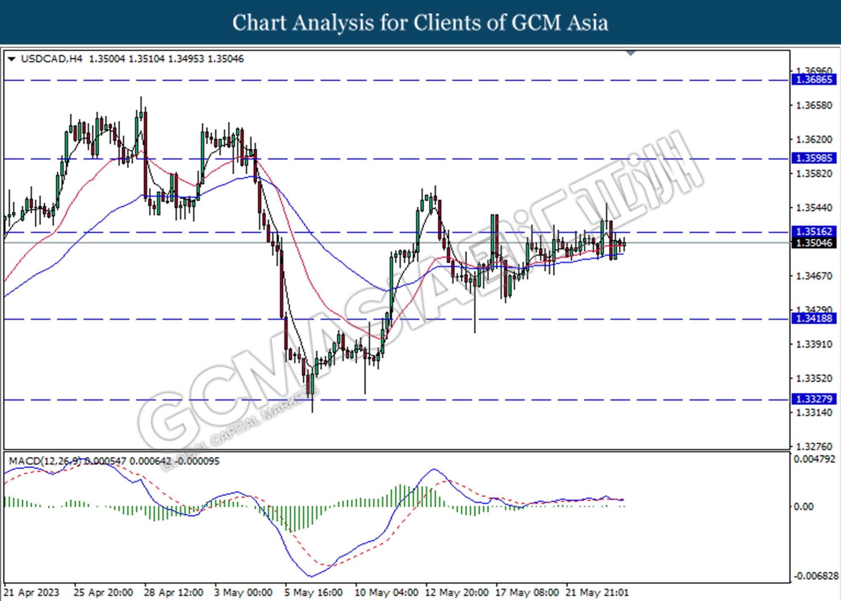This screenshot has height=601, width=841.
Task: Click the MACD(12,26,9) indicator label
Action: click(x=45, y=461)
